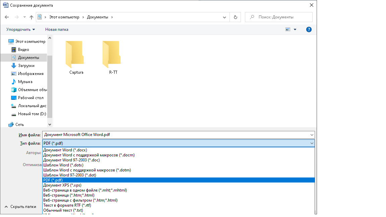386x217 pixels.
Task: Expand the Имя файла dropdown arrow
Action: tap(312, 135)
